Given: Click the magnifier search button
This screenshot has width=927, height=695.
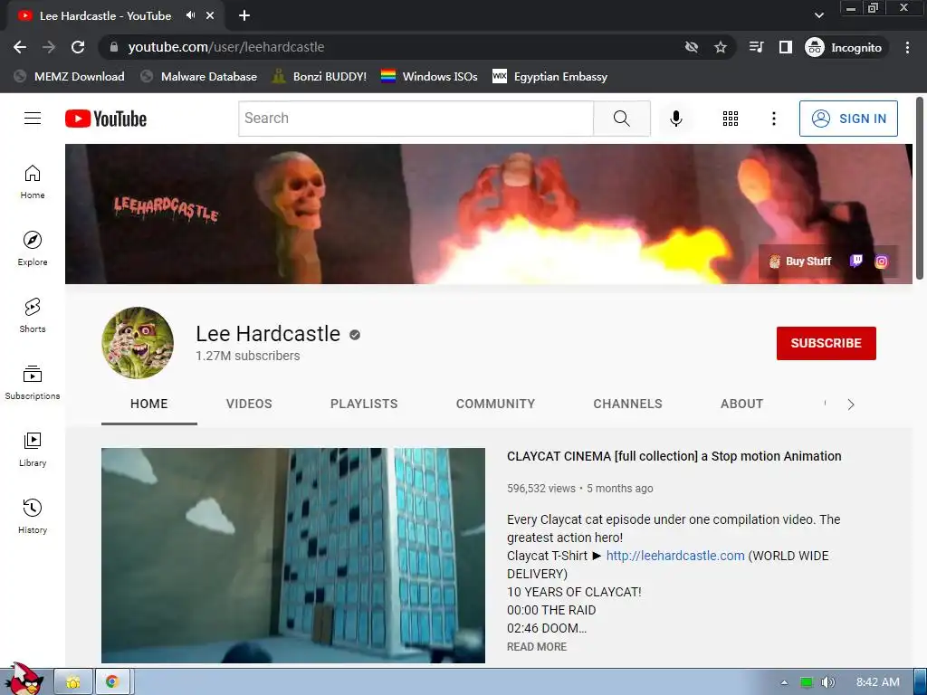Looking at the screenshot, I should click(x=622, y=119).
